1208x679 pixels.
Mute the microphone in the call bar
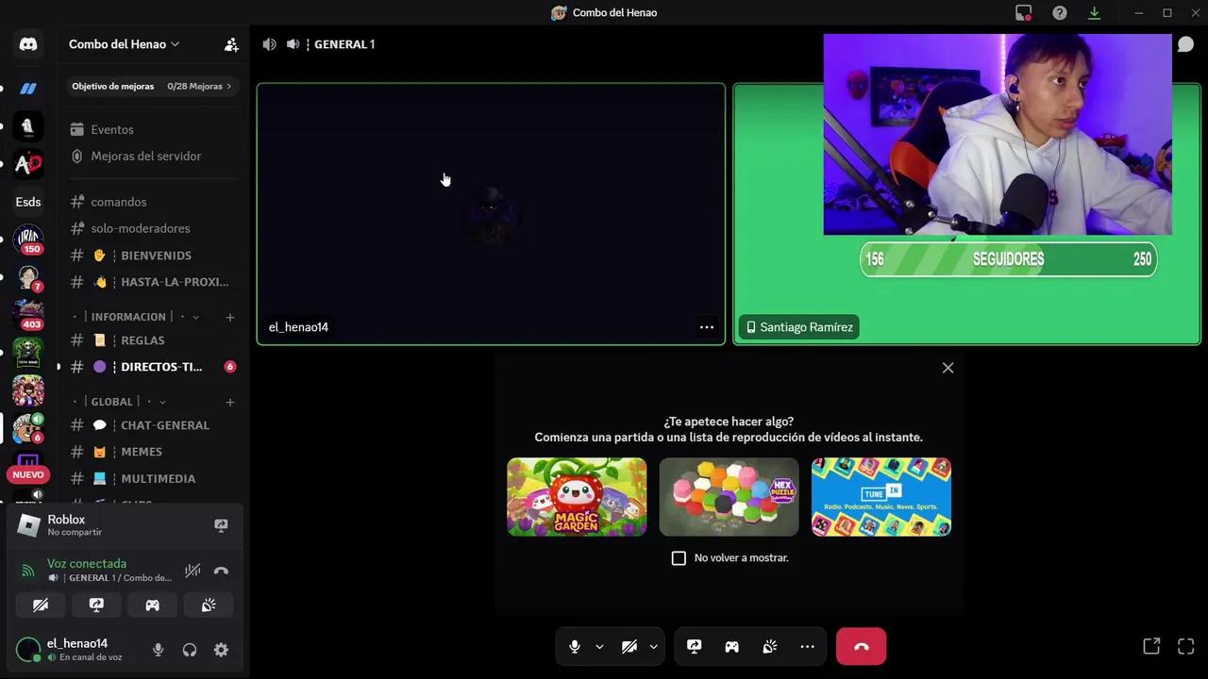pyautogui.click(x=574, y=647)
